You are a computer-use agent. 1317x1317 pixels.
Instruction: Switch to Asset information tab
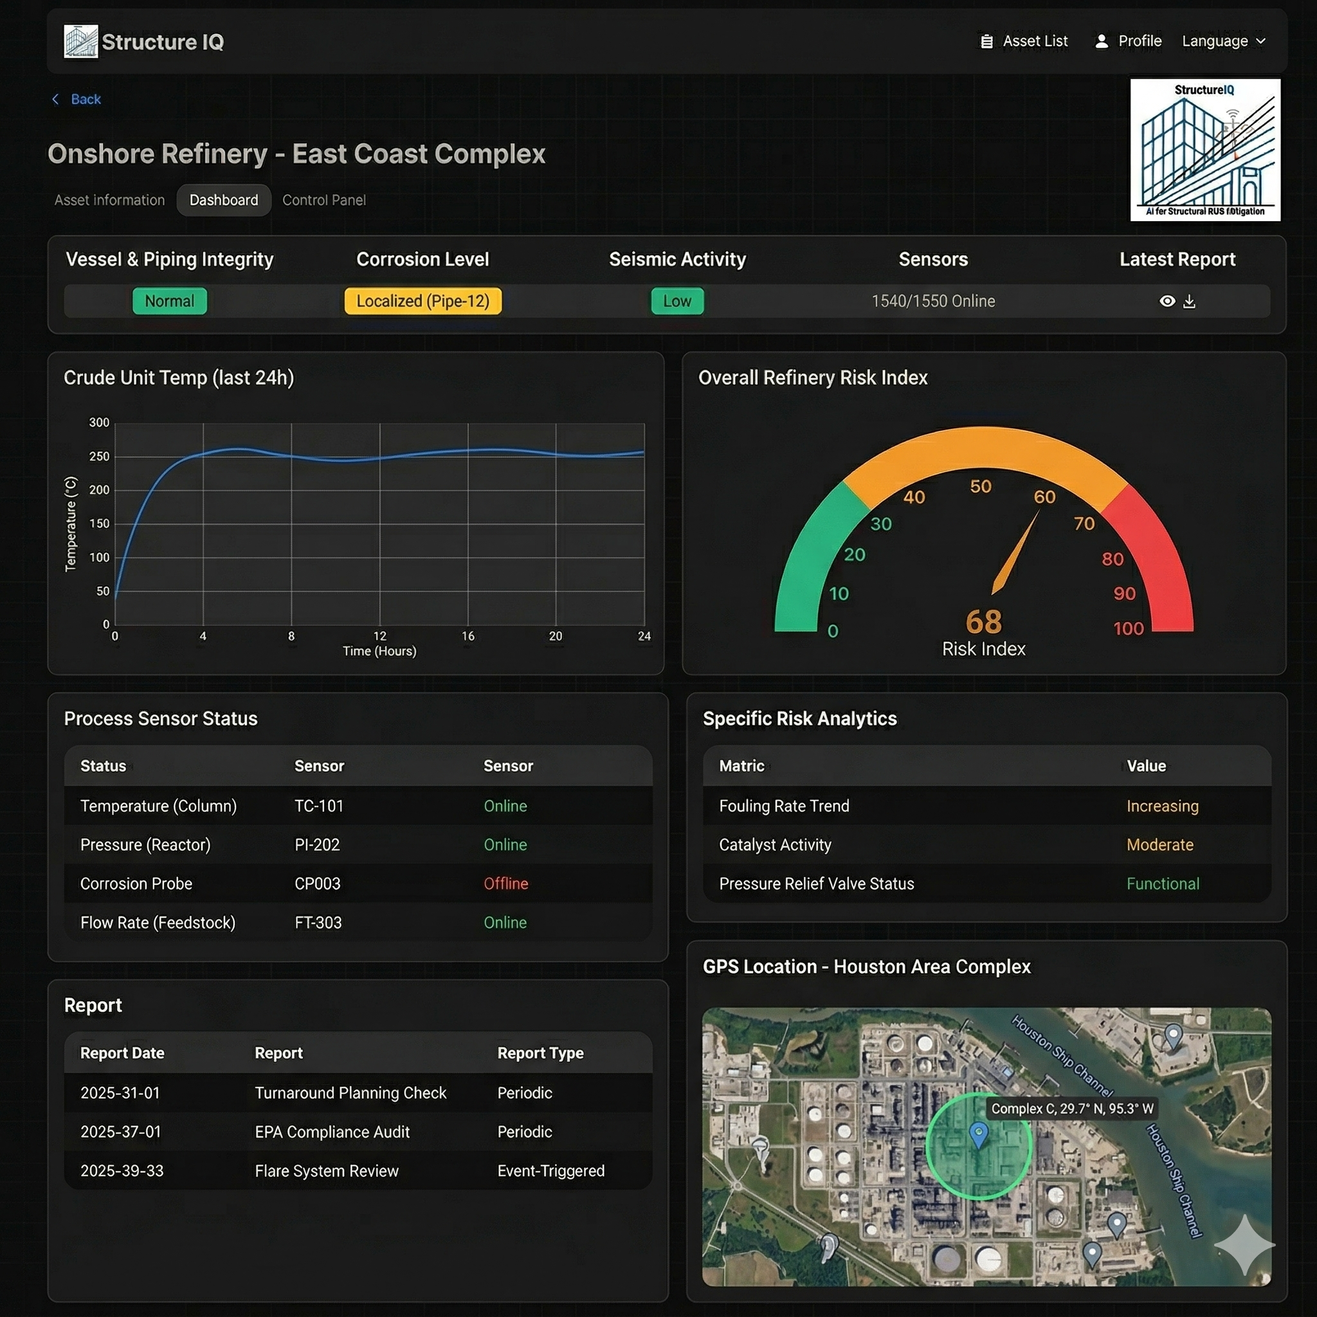[x=110, y=201]
